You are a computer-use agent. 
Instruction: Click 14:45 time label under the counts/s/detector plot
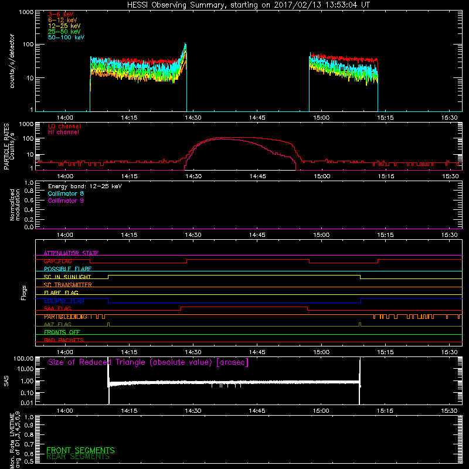pos(257,118)
